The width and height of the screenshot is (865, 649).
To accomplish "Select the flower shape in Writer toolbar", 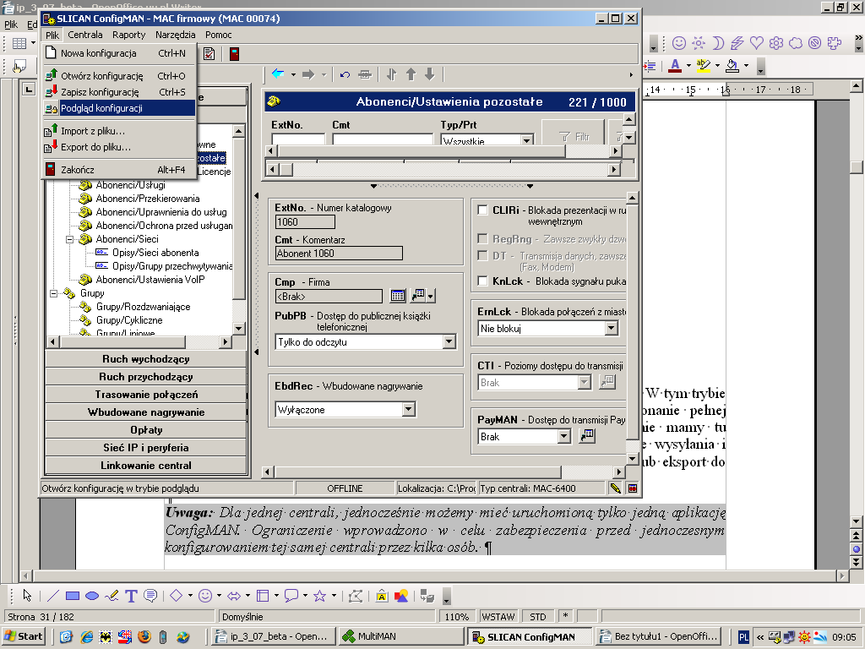I will click(776, 42).
